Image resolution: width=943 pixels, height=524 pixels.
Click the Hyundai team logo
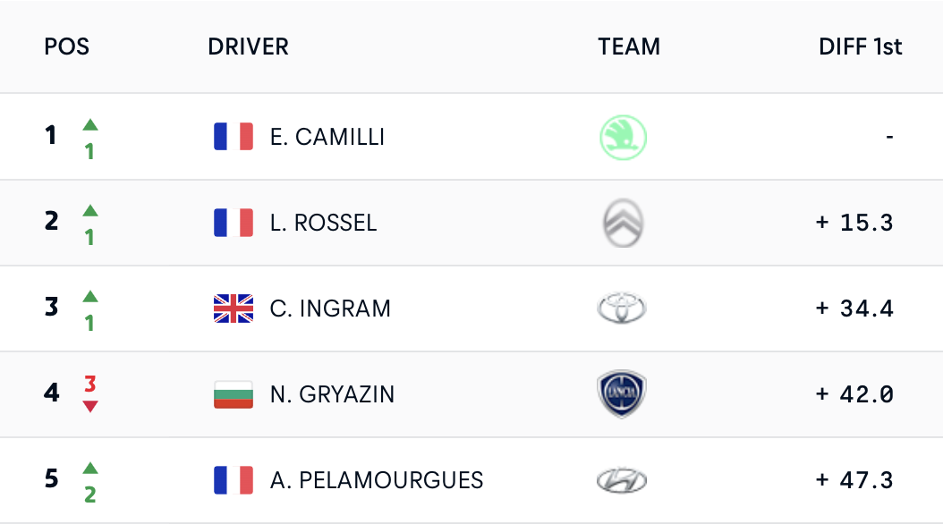point(622,481)
